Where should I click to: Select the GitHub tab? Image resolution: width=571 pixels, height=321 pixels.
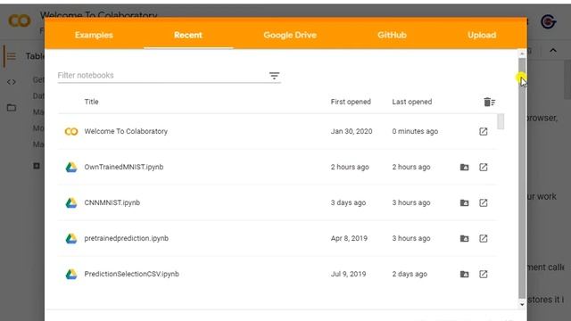(x=392, y=35)
